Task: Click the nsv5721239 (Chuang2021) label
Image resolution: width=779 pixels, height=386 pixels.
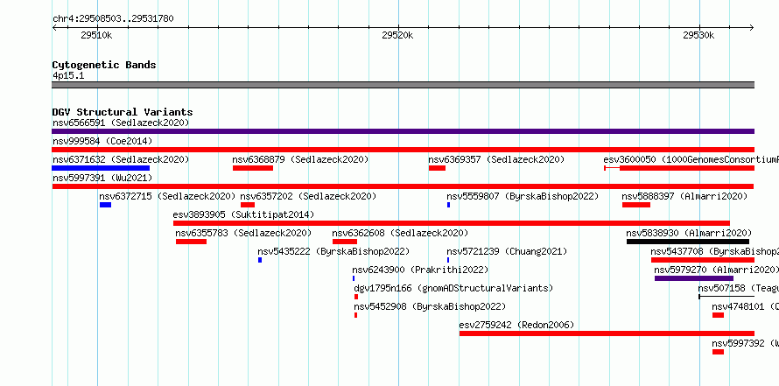Action: tap(507, 251)
